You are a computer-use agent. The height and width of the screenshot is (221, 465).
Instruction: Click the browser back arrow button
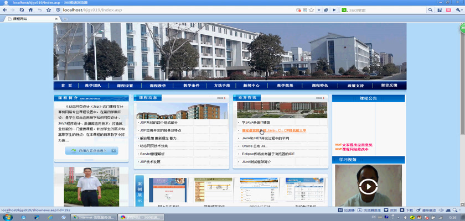coord(5,10)
